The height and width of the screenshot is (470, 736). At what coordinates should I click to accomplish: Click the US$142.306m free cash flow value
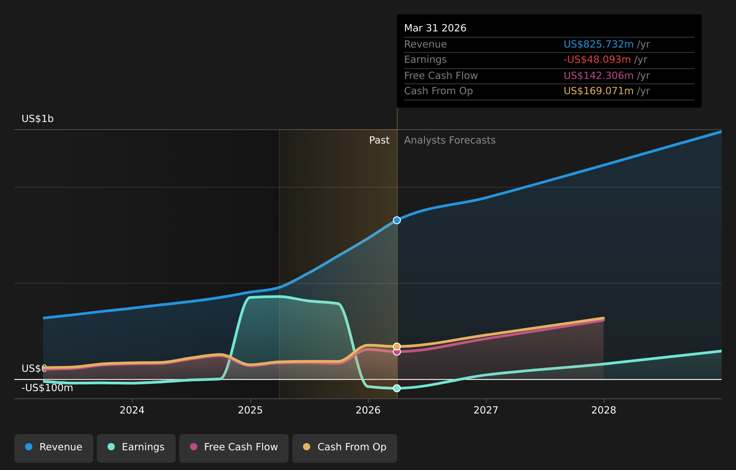coord(598,76)
